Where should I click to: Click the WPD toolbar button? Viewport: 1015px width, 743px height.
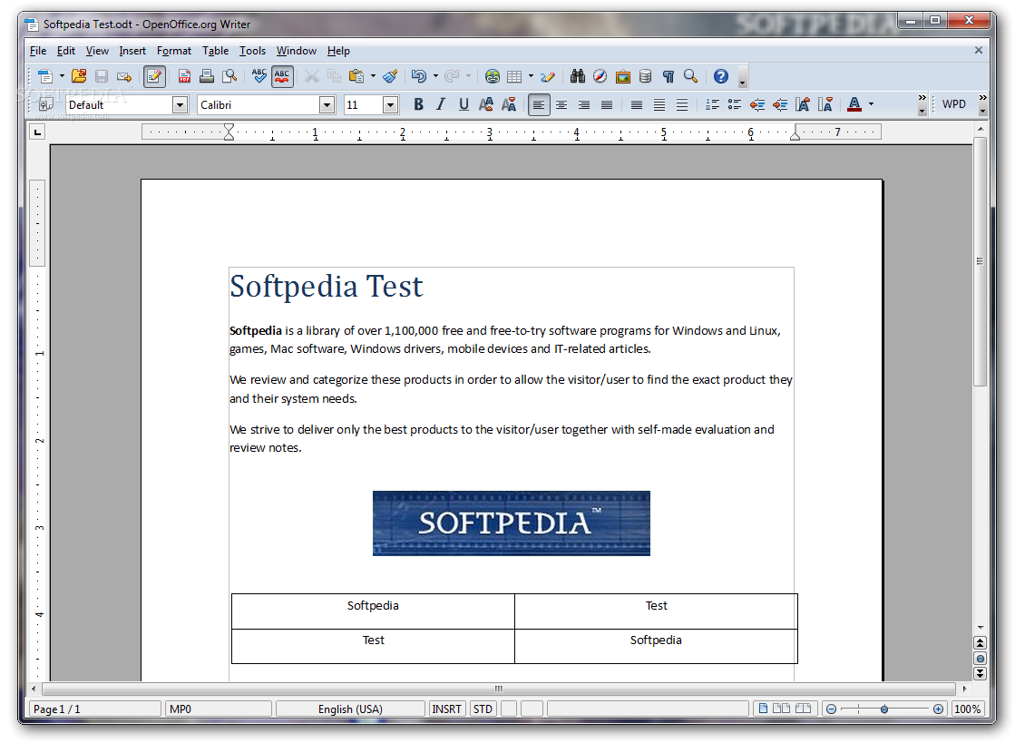click(954, 104)
